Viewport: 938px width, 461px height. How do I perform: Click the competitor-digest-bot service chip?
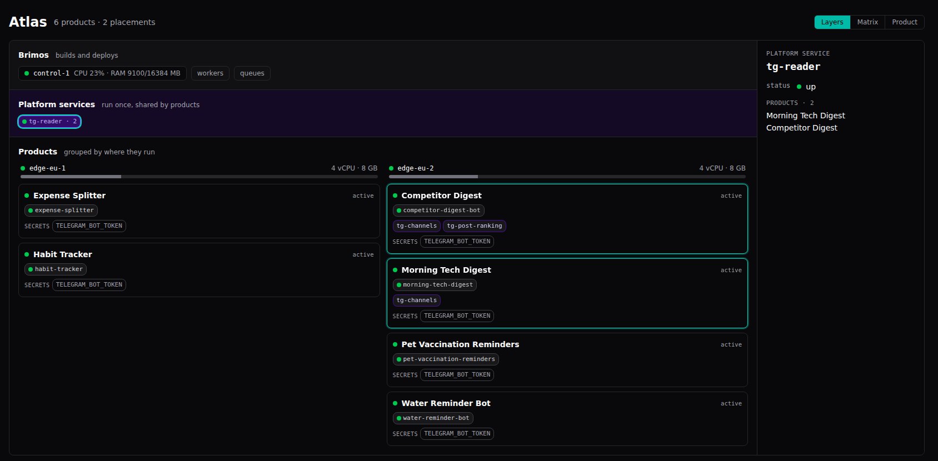pos(438,211)
